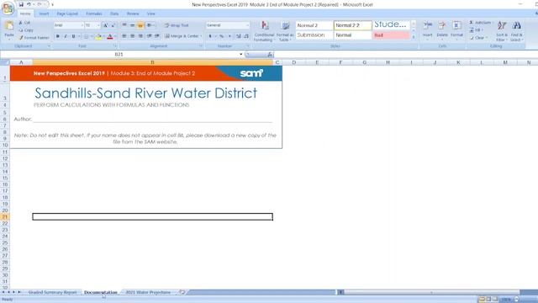
Task: Open the Office Button menu
Action: (x=8, y=8)
